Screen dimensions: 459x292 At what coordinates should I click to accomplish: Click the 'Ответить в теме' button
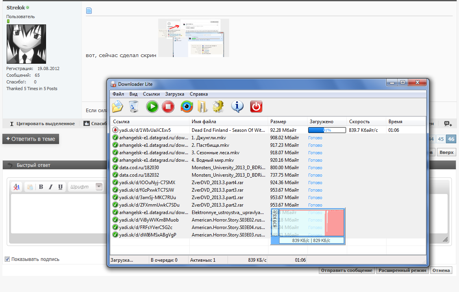point(31,139)
